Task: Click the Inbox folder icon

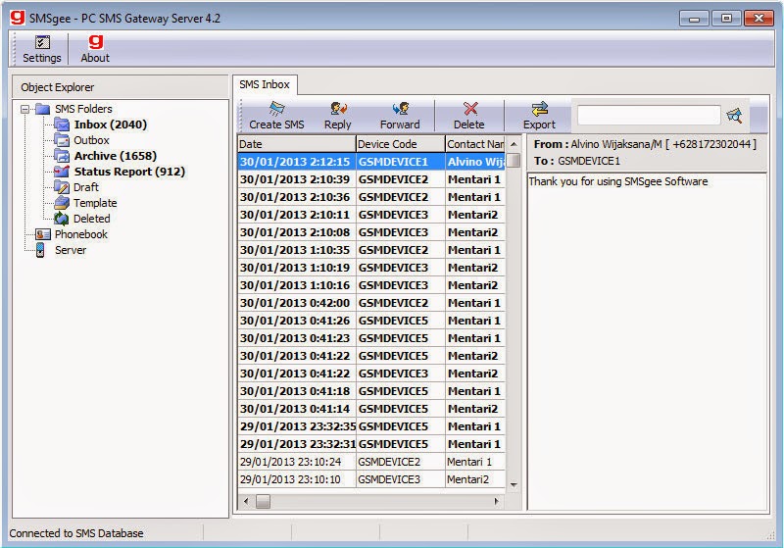Action: coord(62,124)
